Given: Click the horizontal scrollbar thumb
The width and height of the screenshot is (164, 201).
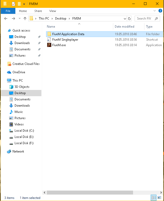Looking at the screenshot, I should (90, 192).
